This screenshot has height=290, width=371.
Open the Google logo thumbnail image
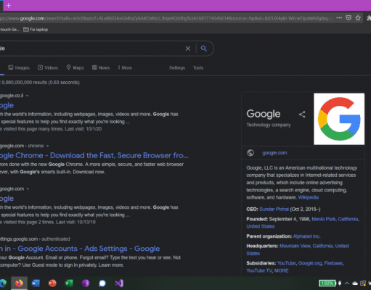(339, 119)
